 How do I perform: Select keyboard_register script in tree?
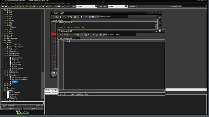[15, 45]
